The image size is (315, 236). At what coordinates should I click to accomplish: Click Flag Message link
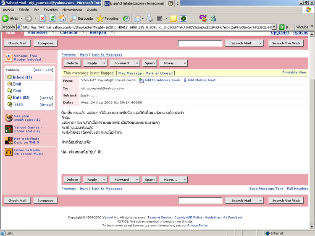coord(130,73)
